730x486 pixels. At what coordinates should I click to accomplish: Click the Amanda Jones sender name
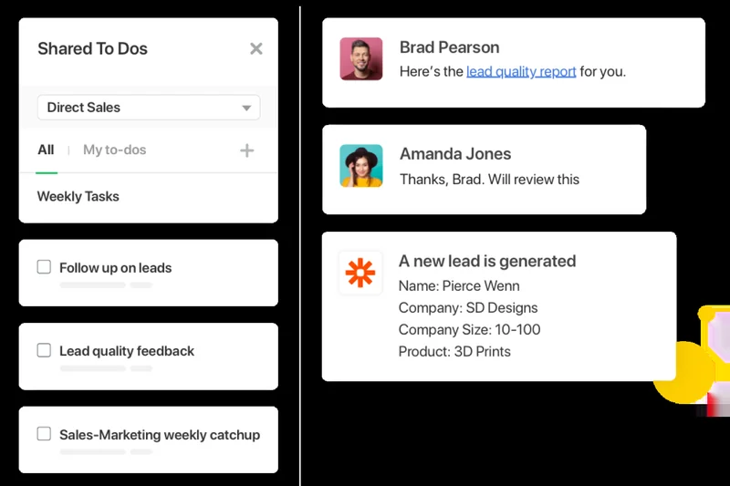pos(454,154)
